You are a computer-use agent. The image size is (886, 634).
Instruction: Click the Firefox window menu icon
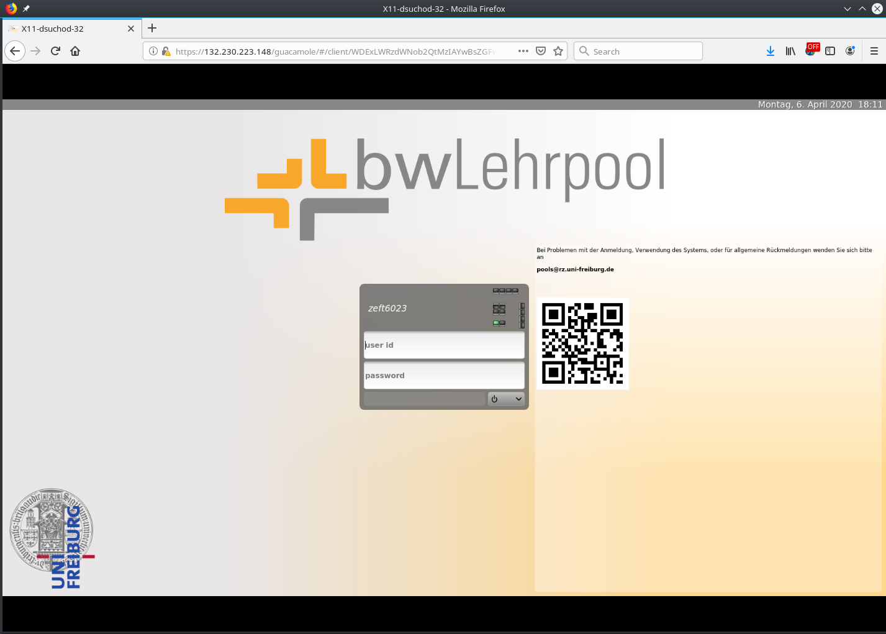pos(11,9)
